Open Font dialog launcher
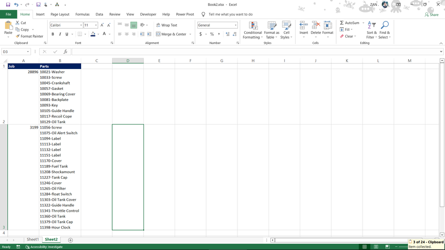Image resolution: width=445 pixels, height=250 pixels. [112, 43]
